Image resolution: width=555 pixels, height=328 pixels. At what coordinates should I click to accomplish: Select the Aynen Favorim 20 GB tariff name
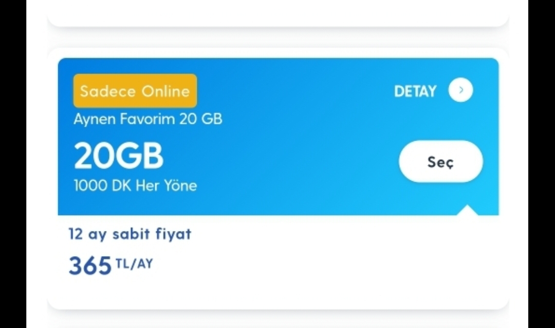(x=147, y=119)
